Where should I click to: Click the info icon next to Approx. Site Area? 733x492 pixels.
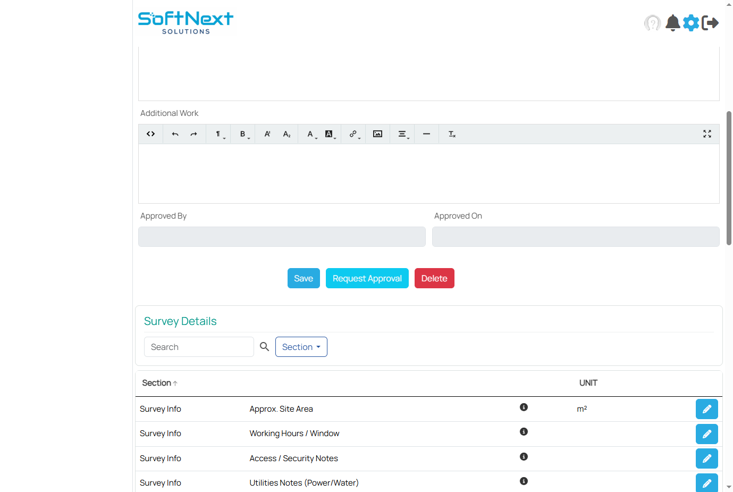point(524,407)
